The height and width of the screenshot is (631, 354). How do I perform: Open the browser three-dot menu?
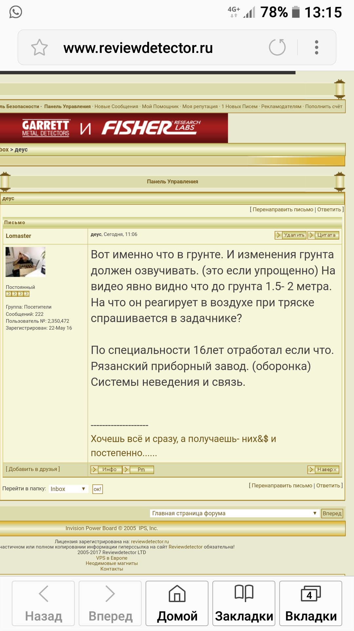[x=316, y=48]
